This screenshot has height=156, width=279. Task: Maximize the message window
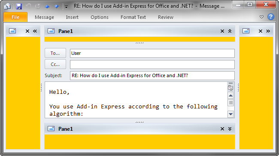click(x=250, y=5)
